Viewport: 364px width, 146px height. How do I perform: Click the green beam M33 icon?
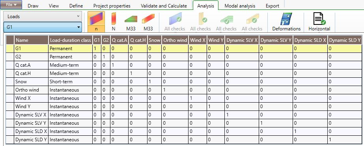coord(131,22)
